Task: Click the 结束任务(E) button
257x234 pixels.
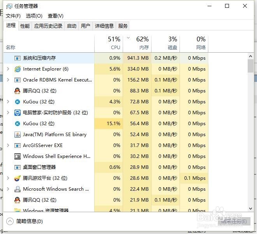Action: click(234, 222)
